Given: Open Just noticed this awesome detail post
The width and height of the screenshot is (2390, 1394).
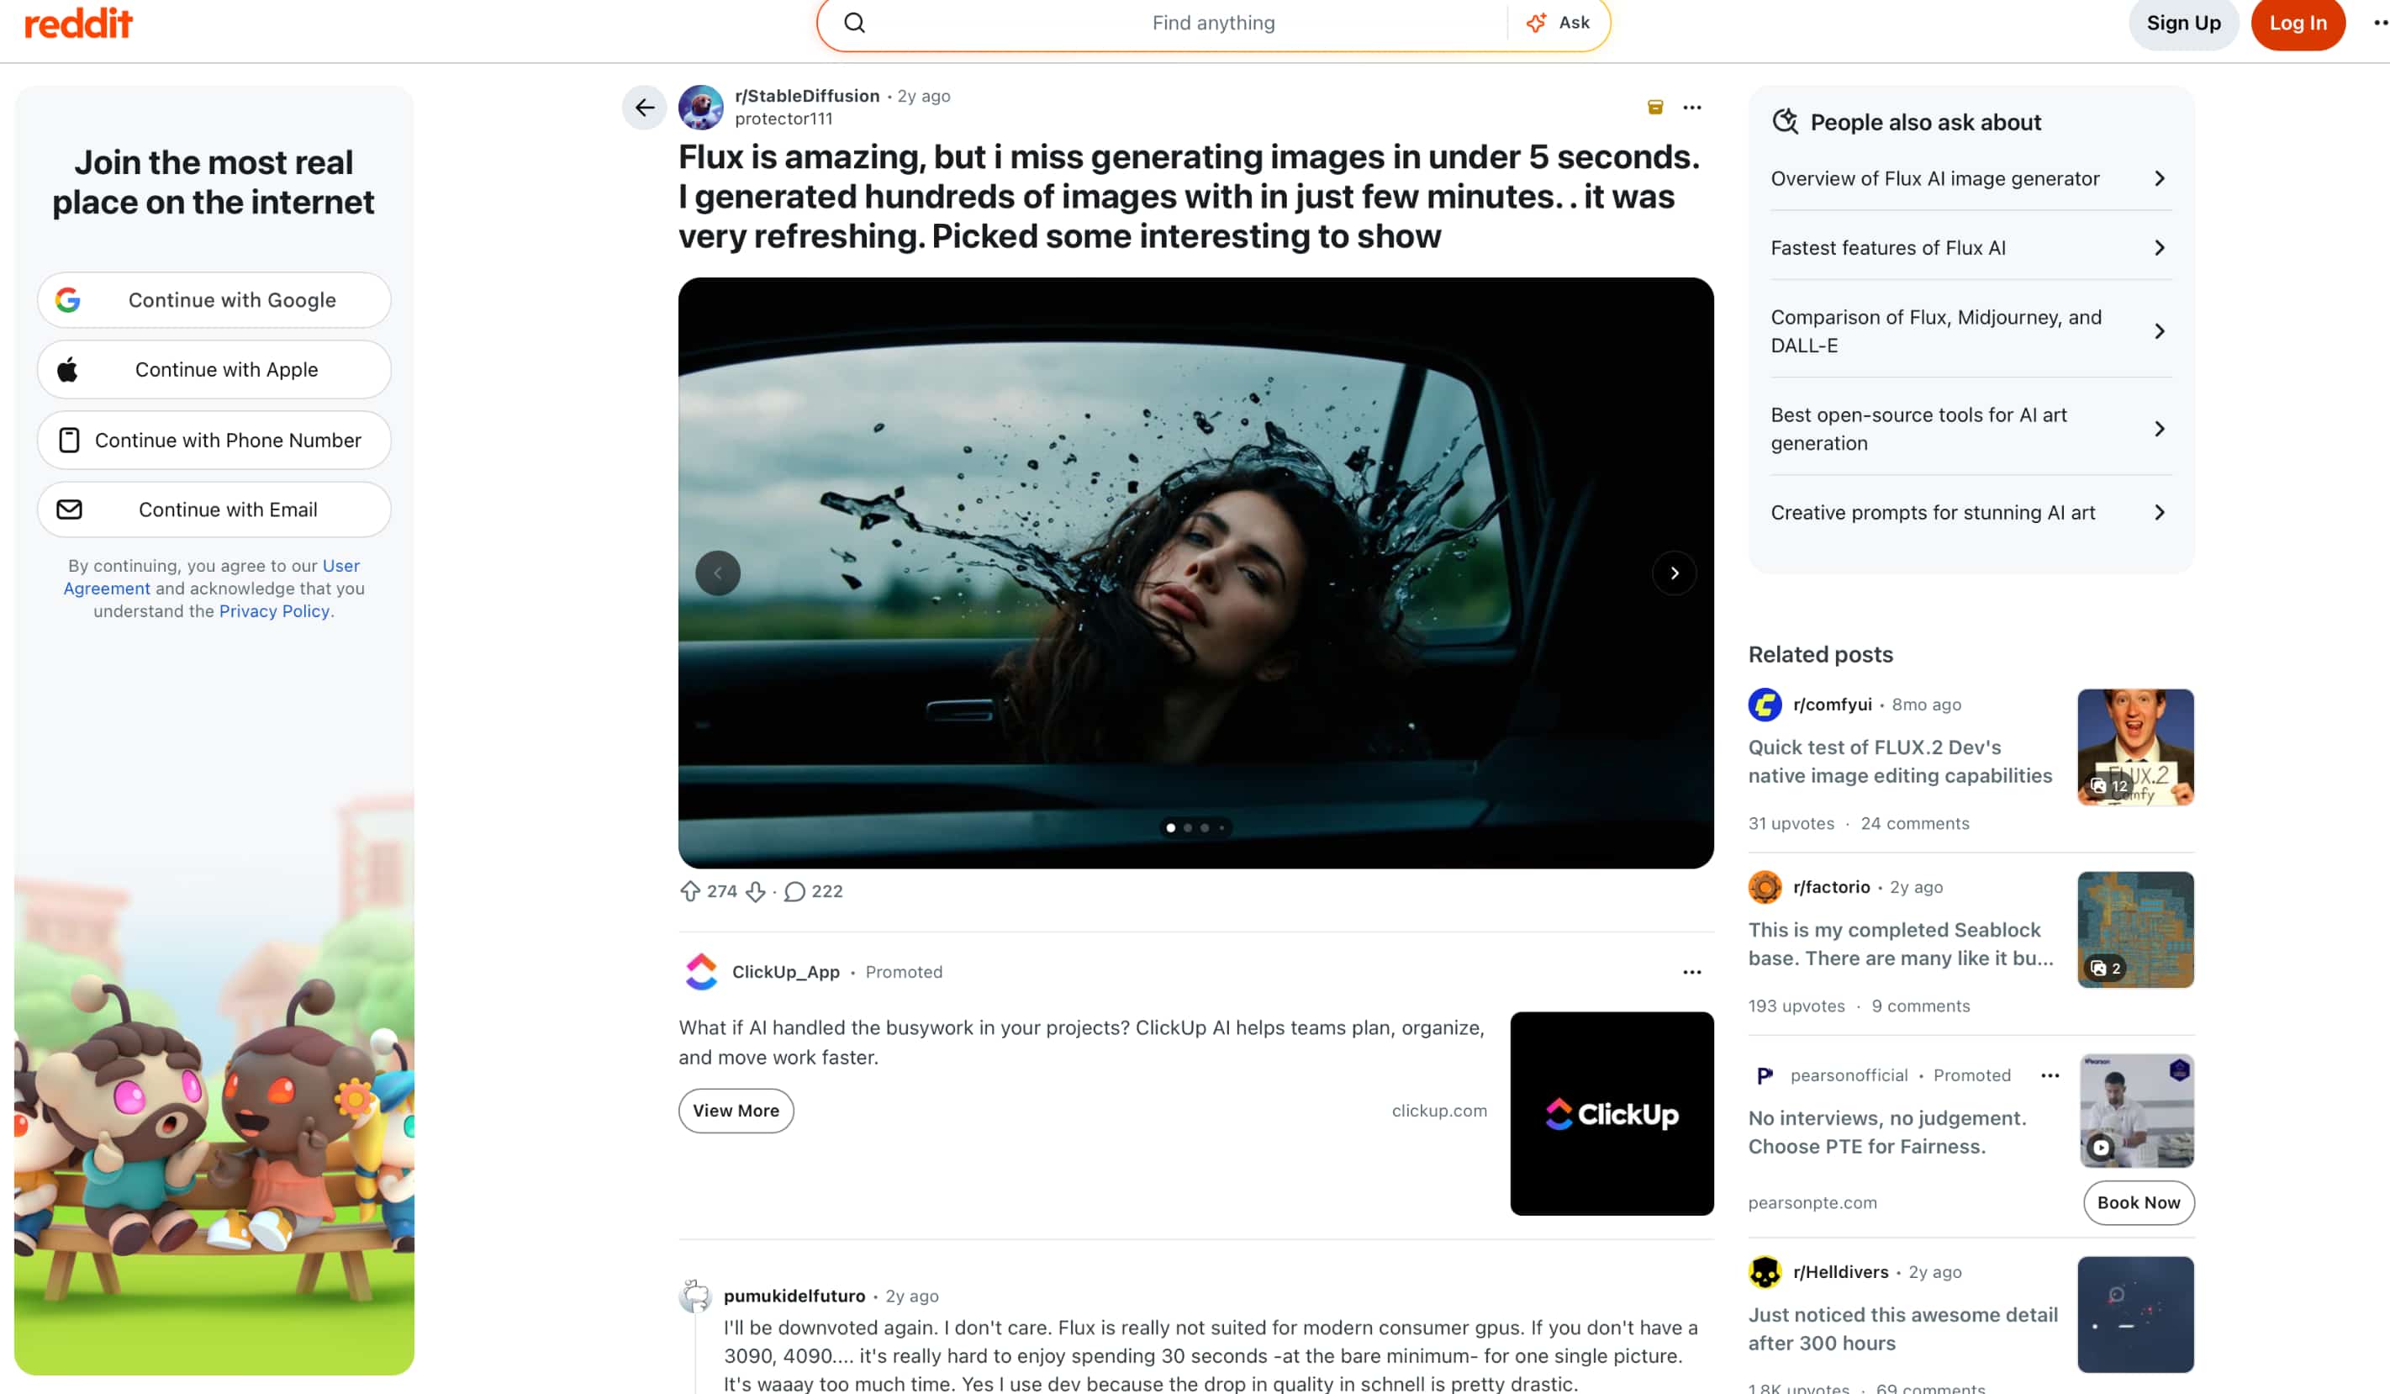Looking at the screenshot, I should click(1902, 1329).
